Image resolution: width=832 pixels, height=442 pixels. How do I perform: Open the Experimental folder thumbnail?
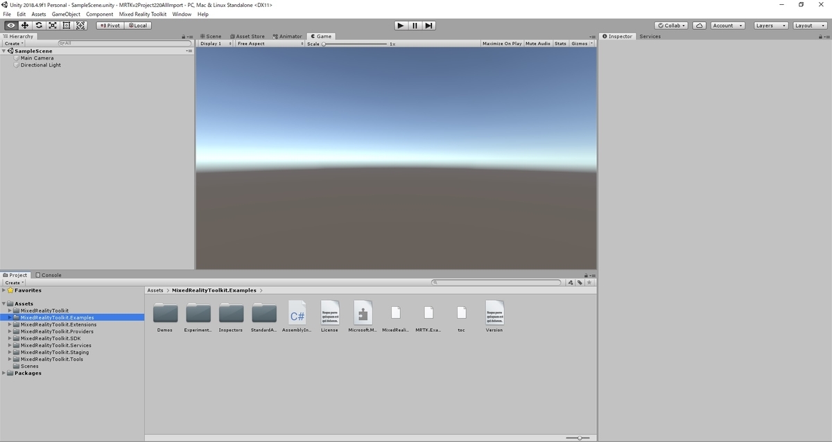click(x=198, y=317)
